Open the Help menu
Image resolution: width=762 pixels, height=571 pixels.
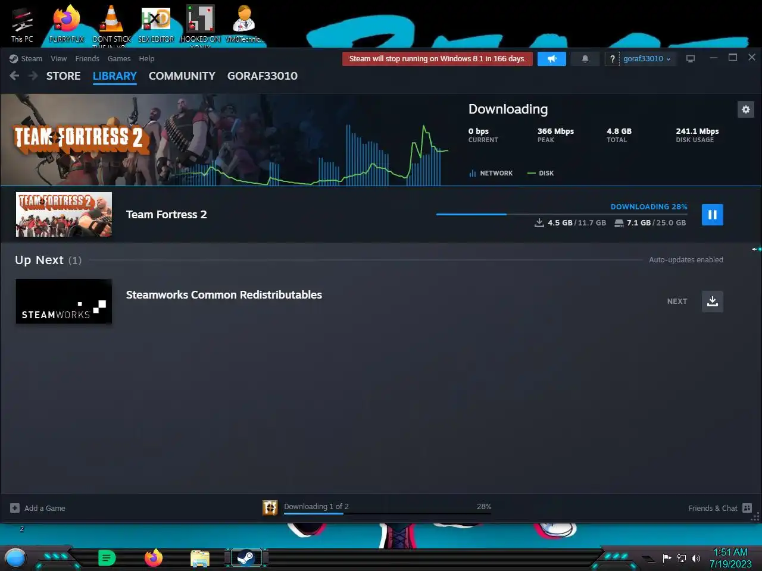point(146,59)
